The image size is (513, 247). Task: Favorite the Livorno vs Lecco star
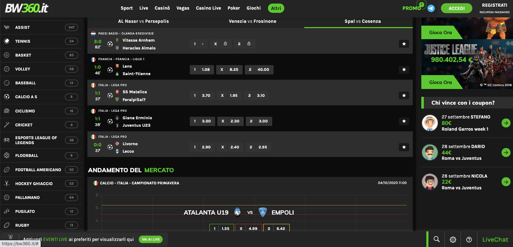(x=404, y=147)
